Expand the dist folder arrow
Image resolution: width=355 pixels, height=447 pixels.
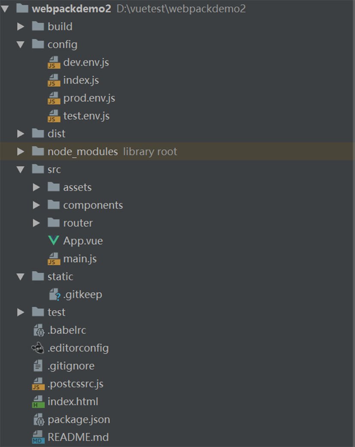tap(21, 134)
